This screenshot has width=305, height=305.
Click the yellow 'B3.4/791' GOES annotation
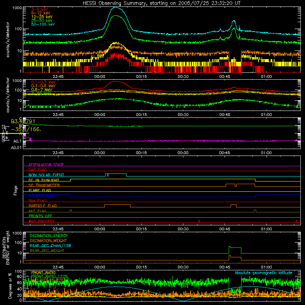click(x=23, y=122)
